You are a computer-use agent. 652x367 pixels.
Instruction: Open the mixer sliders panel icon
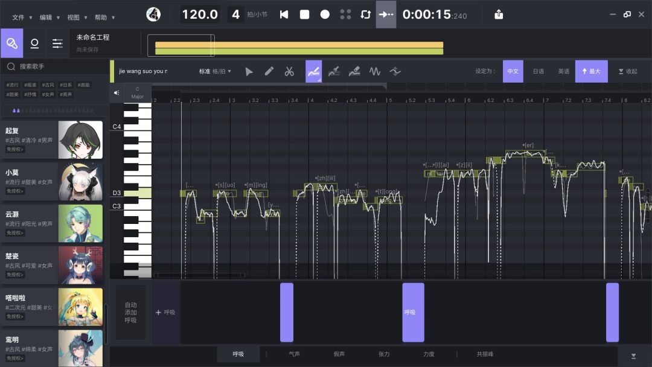[x=57, y=43]
